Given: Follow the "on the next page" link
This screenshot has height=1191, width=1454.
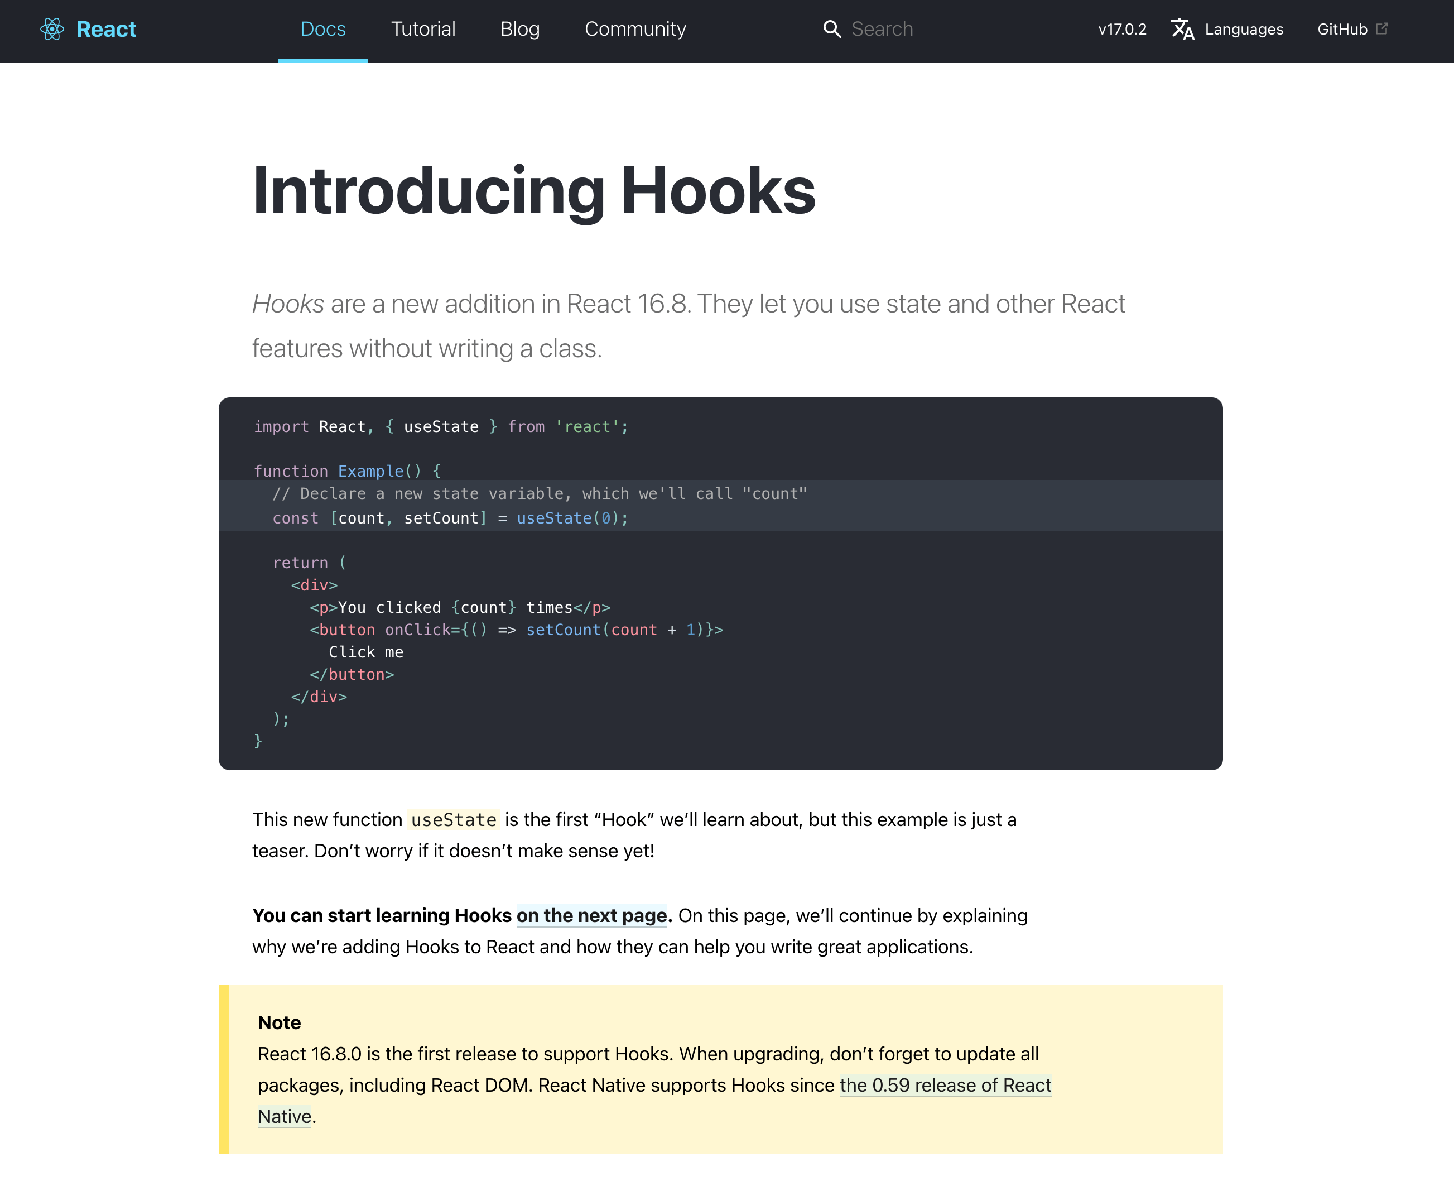Looking at the screenshot, I should pyautogui.click(x=591, y=915).
